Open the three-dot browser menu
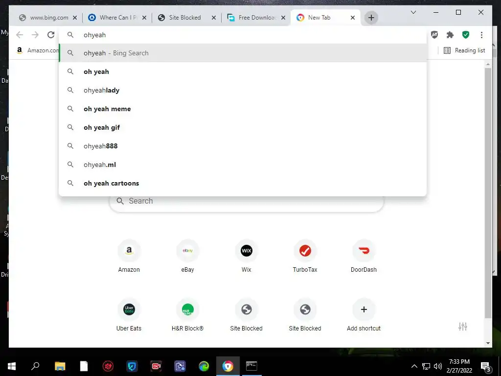Viewport: 501px width, 376px height. coord(481,35)
